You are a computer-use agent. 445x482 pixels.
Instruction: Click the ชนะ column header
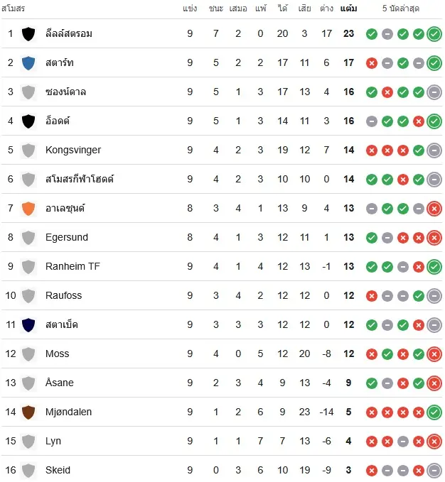[216, 9]
